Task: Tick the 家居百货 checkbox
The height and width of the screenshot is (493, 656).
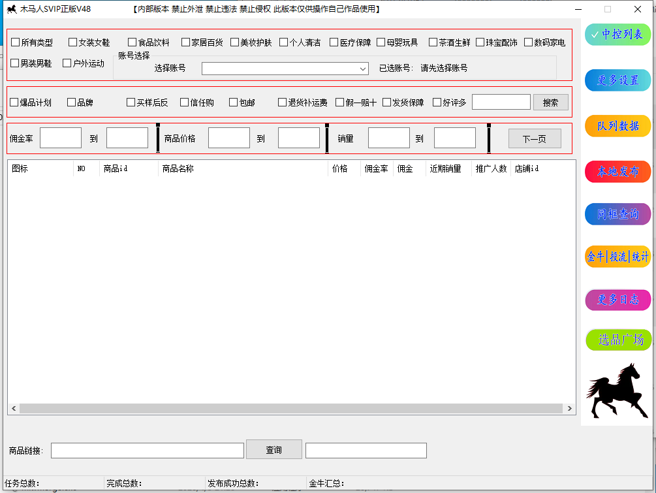Action: pos(186,42)
